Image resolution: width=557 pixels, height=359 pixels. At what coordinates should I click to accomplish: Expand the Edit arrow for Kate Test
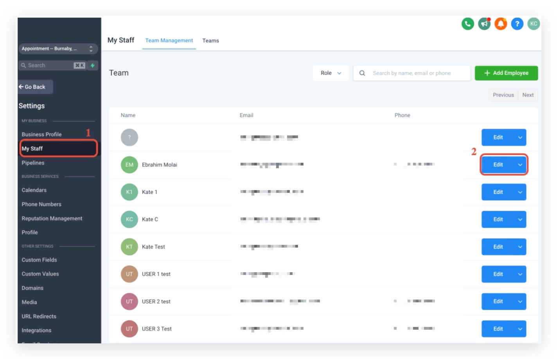[x=520, y=247]
